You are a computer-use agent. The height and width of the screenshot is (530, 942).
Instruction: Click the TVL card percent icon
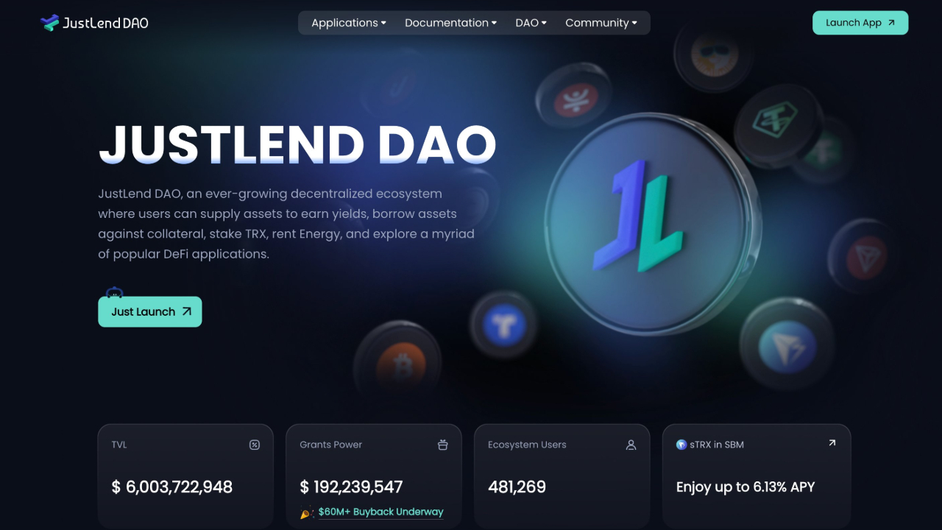point(255,445)
